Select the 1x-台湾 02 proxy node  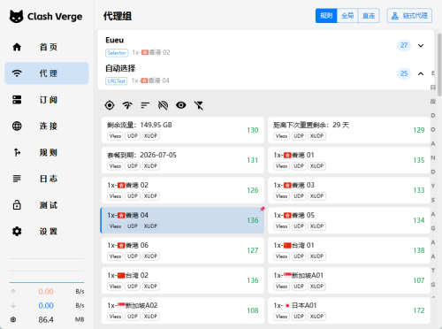[x=183, y=280]
